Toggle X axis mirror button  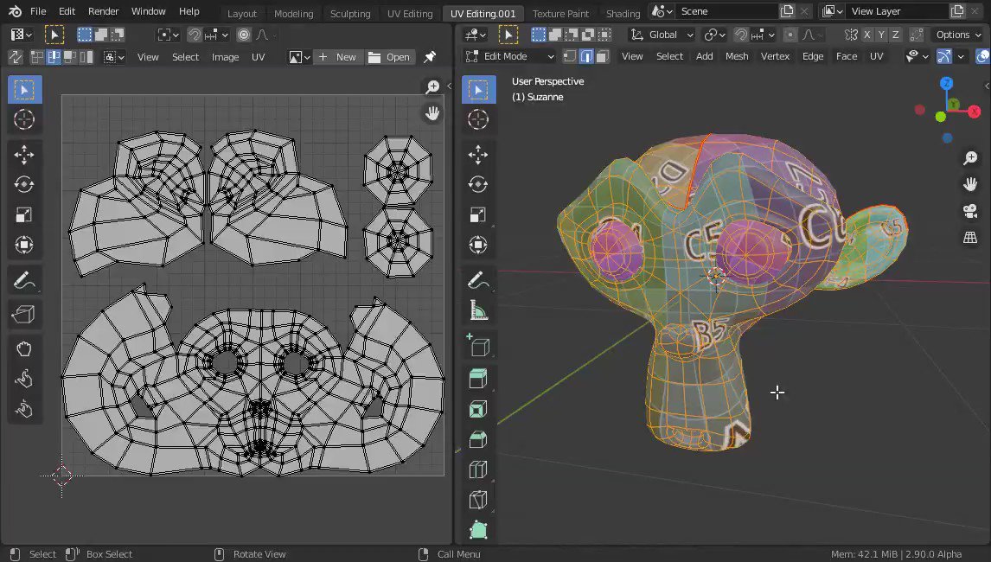[x=867, y=35]
